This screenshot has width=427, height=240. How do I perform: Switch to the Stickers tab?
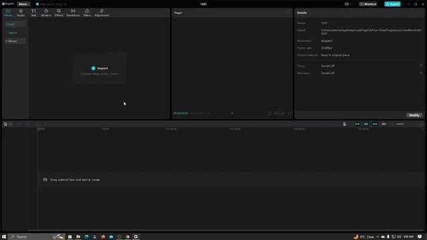(x=46, y=13)
